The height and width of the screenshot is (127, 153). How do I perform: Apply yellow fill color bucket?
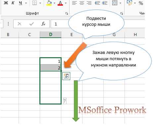(49, 3)
